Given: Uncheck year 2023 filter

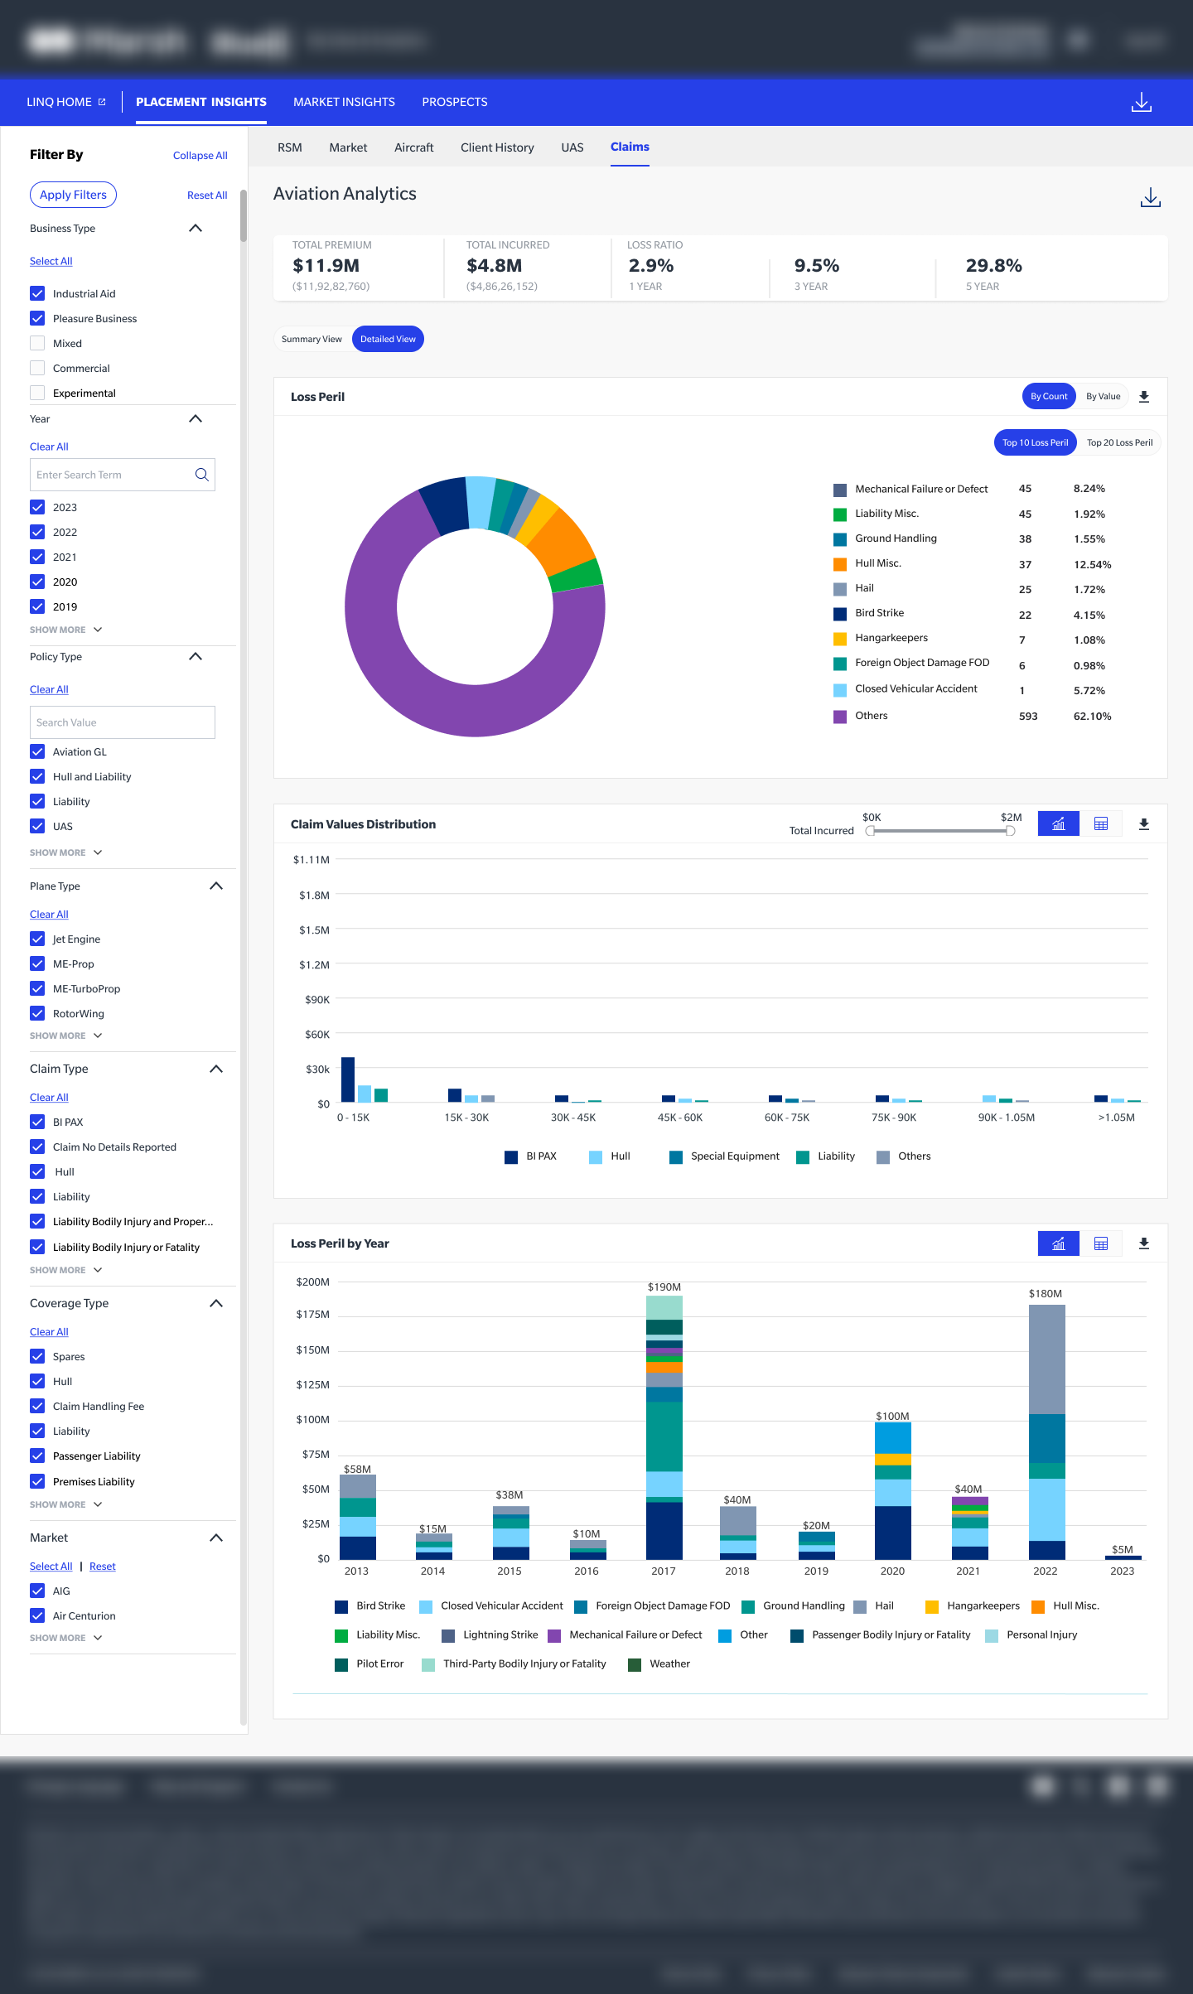Looking at the screenshot, I should pos(37,507).
